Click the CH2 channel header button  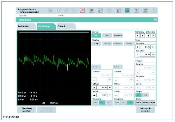coord(118,67)
